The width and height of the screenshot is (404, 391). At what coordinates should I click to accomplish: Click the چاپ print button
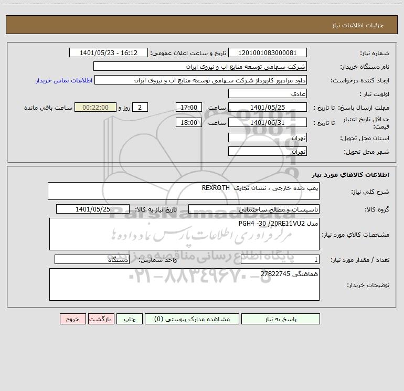[130, 319]
